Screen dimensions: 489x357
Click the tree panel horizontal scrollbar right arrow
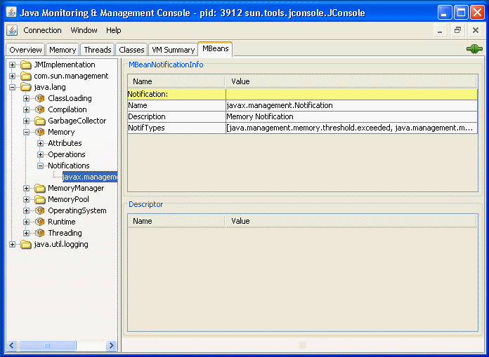coord(111,346)
